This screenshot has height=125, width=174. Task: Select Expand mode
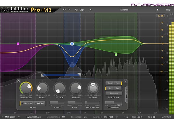point(39,103)
